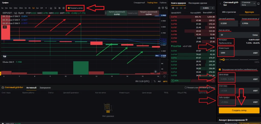This screenshot has width=261, height=124.
Task: Click upper price range field 0.9956
Action: coord(250,24)
